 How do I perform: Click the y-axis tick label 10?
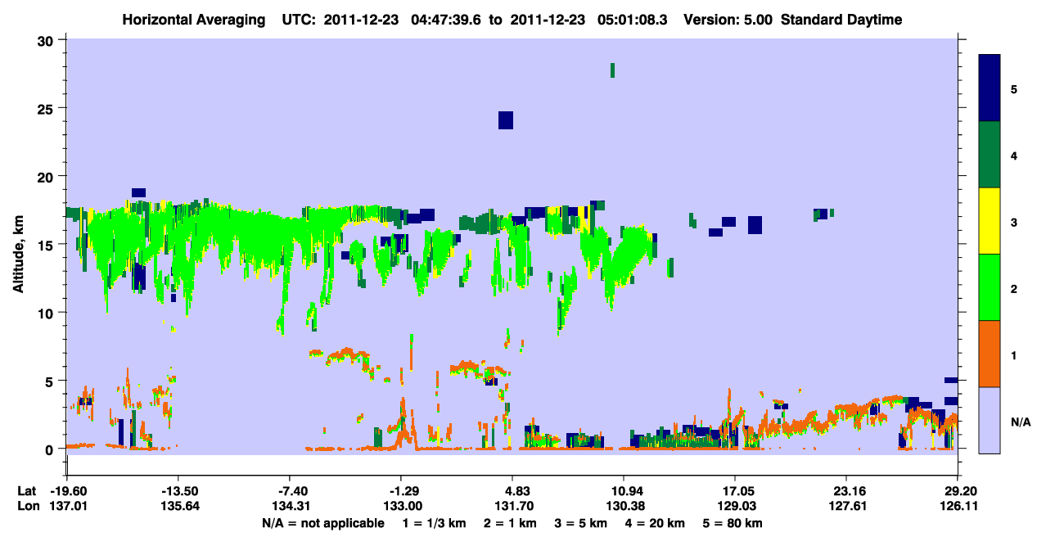pos(47,313)
